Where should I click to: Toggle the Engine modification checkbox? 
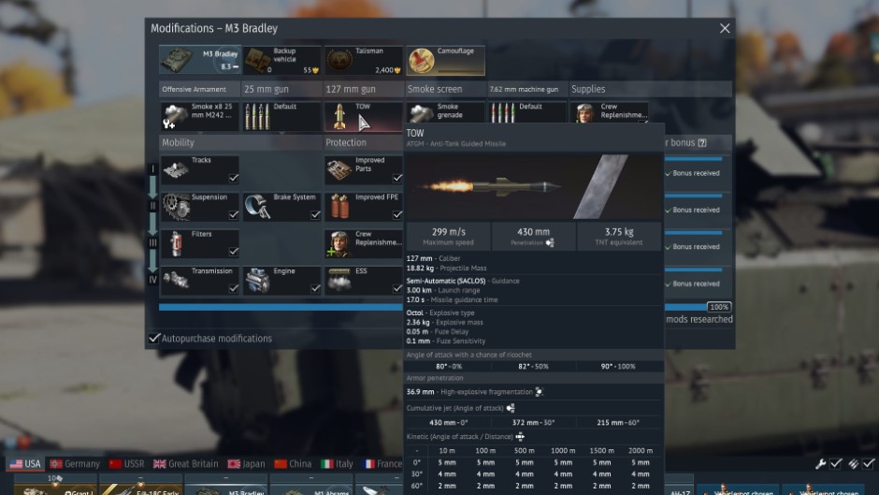click(x=315, y=288)
